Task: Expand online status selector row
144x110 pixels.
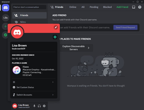Action: tap(34, 82)
